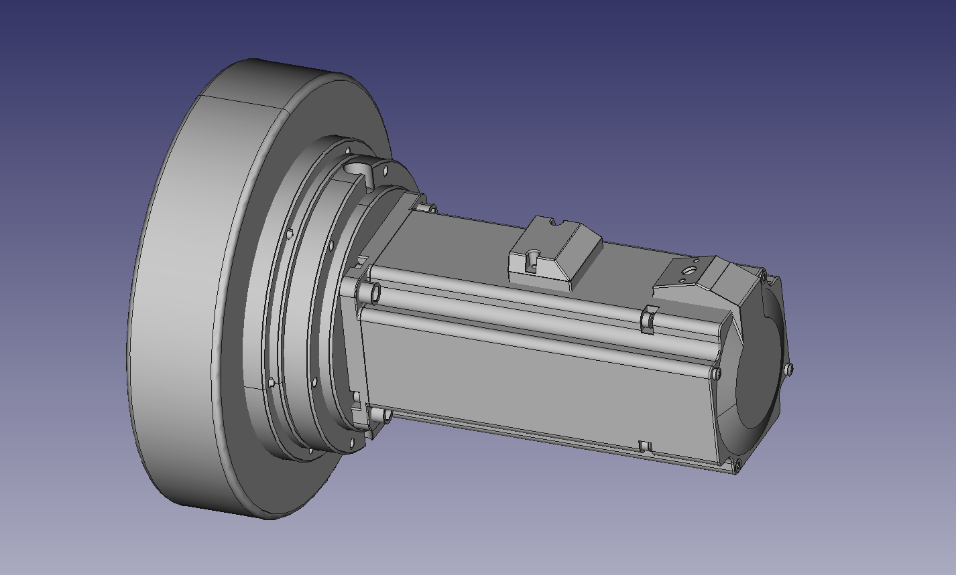
Task: Click the lower front tubular boss on motor
Action: click(x=386, y=416)
